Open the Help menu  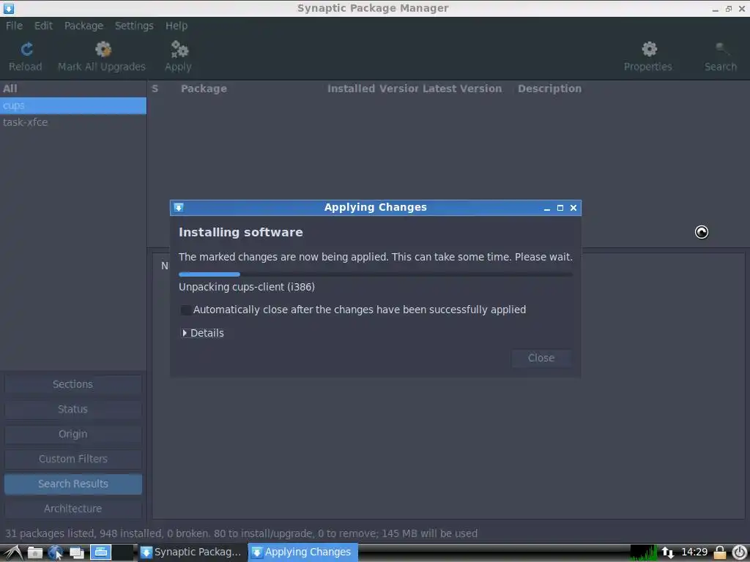click(x=177, y=26)
